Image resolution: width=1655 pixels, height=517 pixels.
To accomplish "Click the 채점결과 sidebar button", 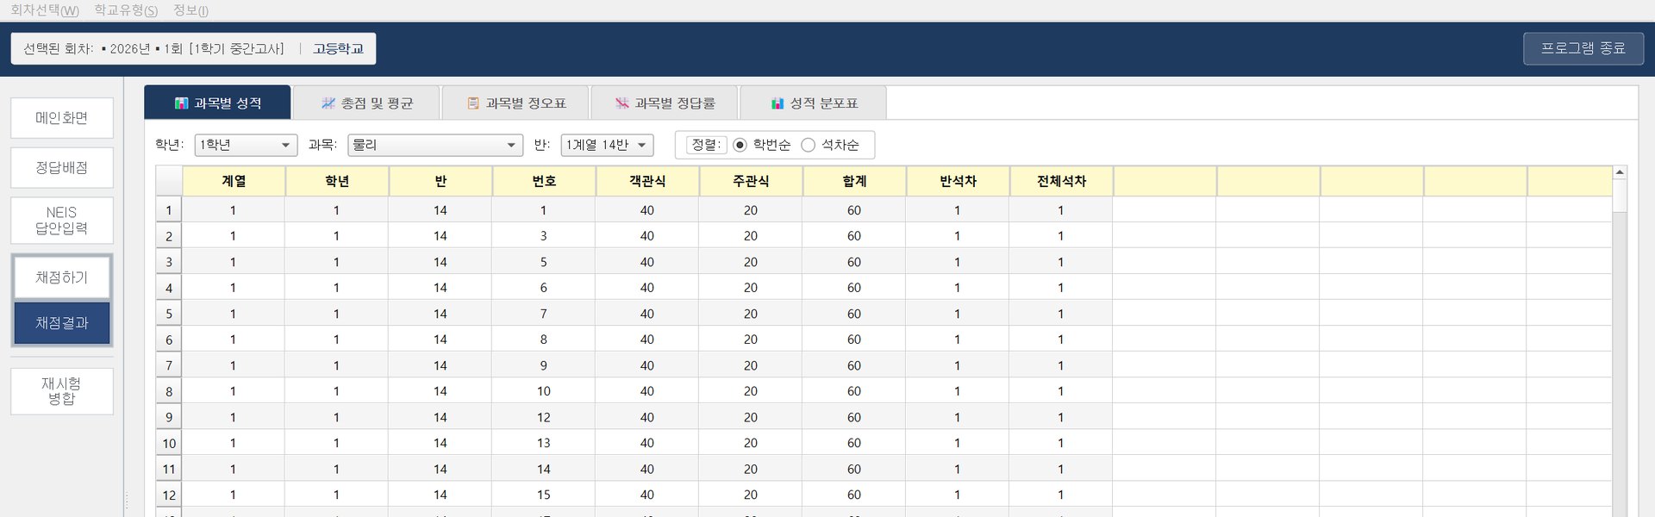I will 62,323.
